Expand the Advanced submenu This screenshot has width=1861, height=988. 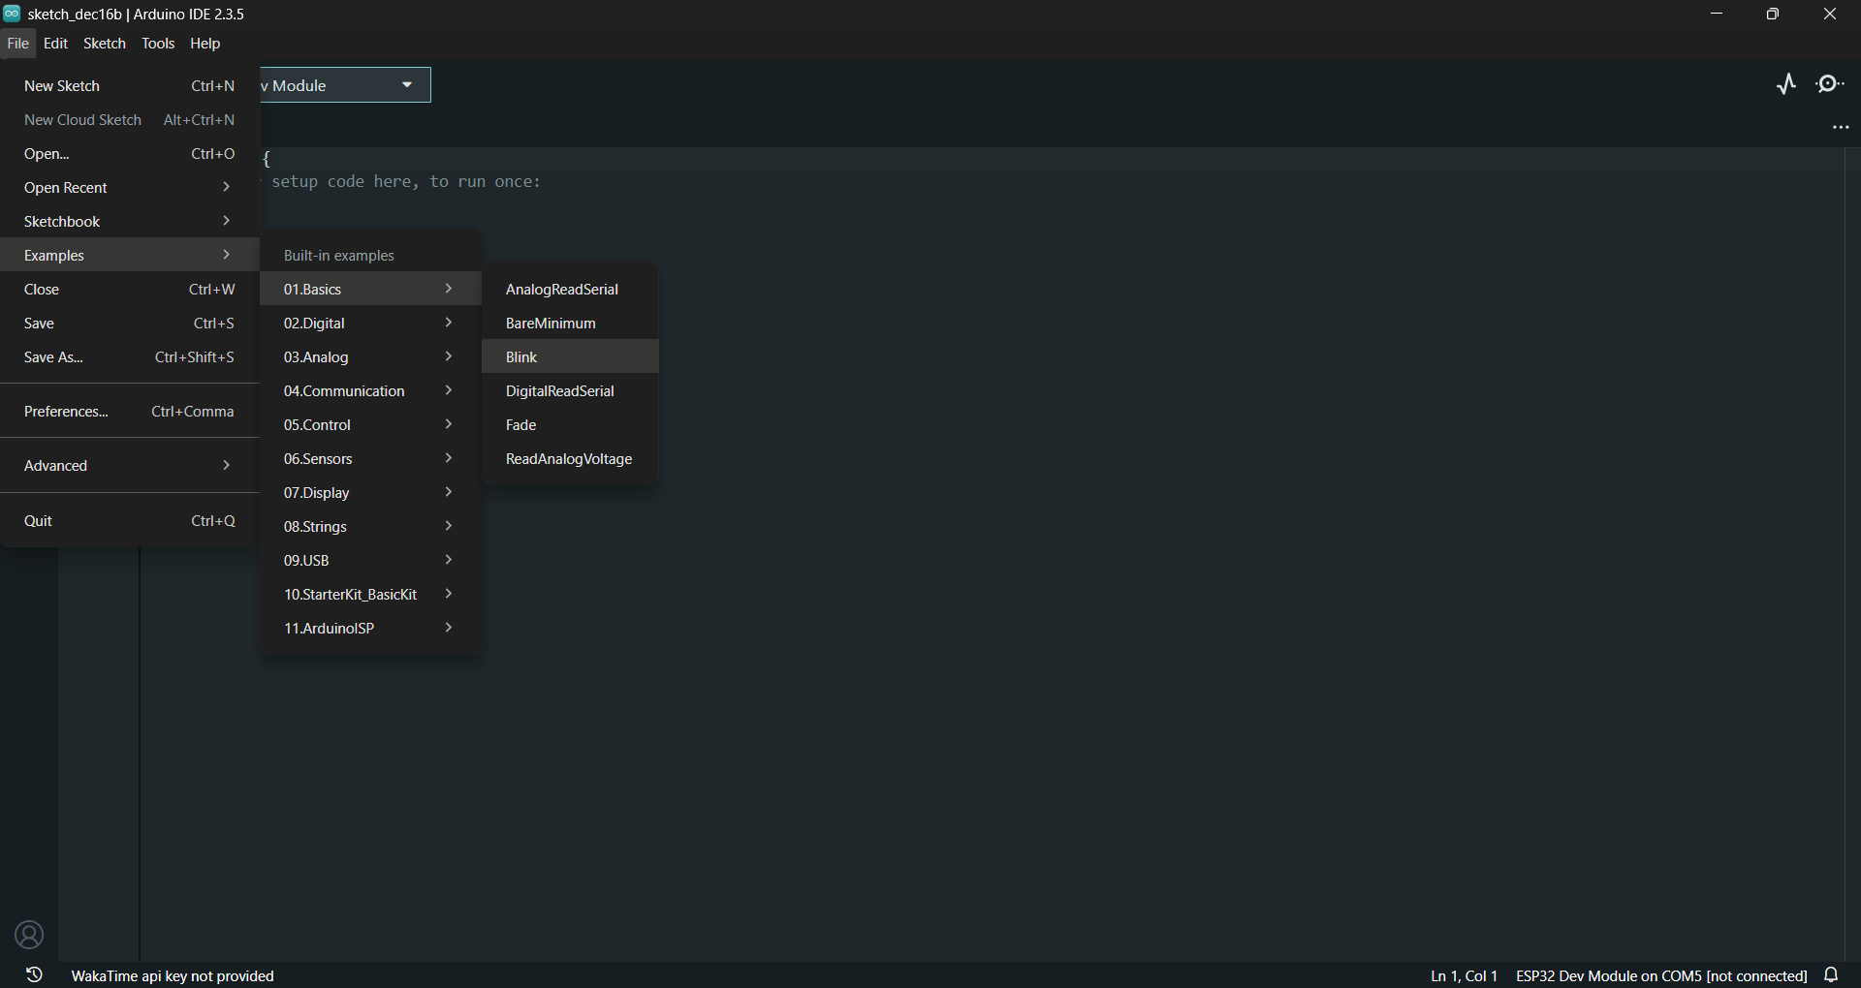pos(130,466)
